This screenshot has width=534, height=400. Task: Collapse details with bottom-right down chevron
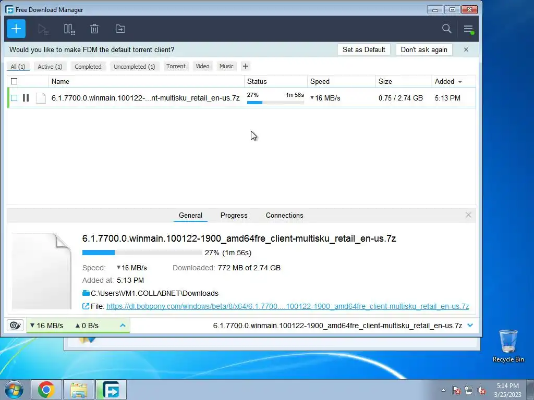(x=470, y=326)
